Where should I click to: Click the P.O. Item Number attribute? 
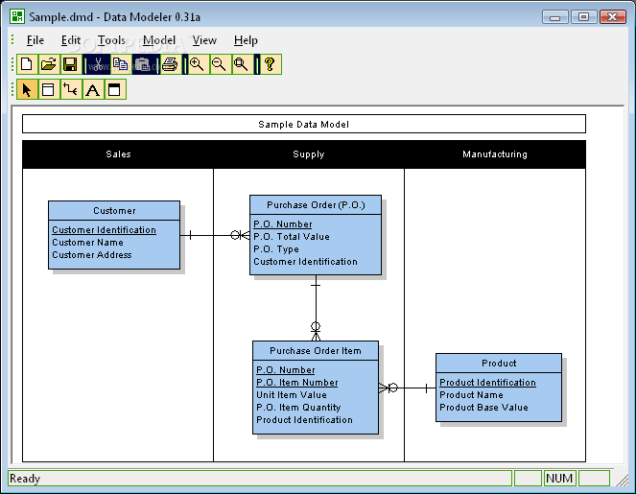[x=297, y=383]
